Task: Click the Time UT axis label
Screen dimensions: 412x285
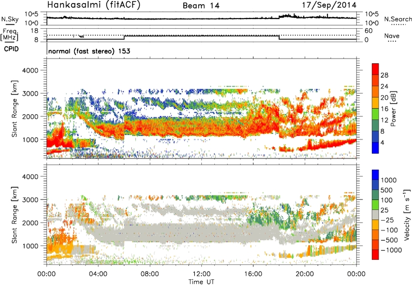Action: tap(201, 282)
